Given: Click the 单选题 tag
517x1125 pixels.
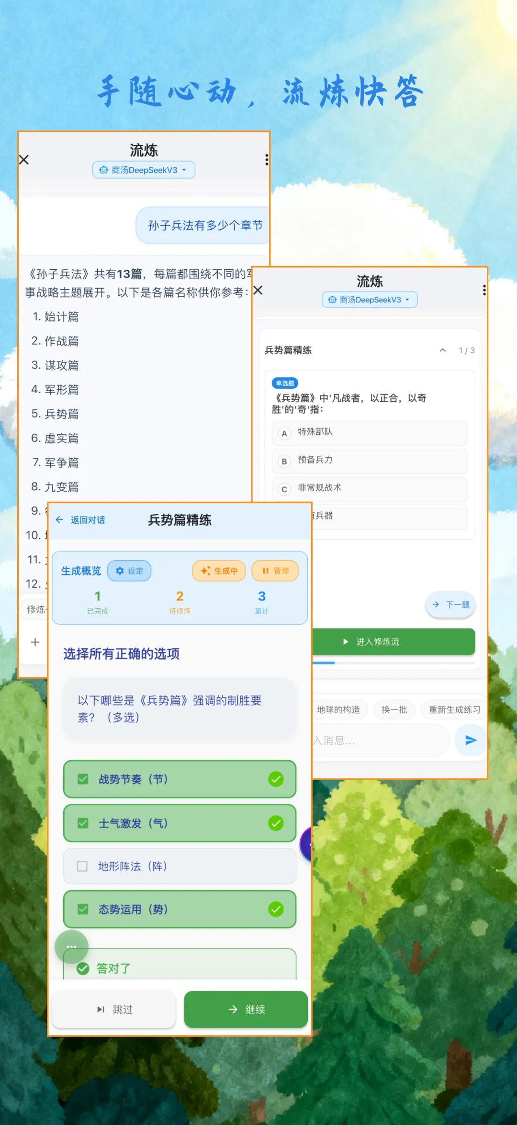Looking at the screenshot, I should coord(285,383).
